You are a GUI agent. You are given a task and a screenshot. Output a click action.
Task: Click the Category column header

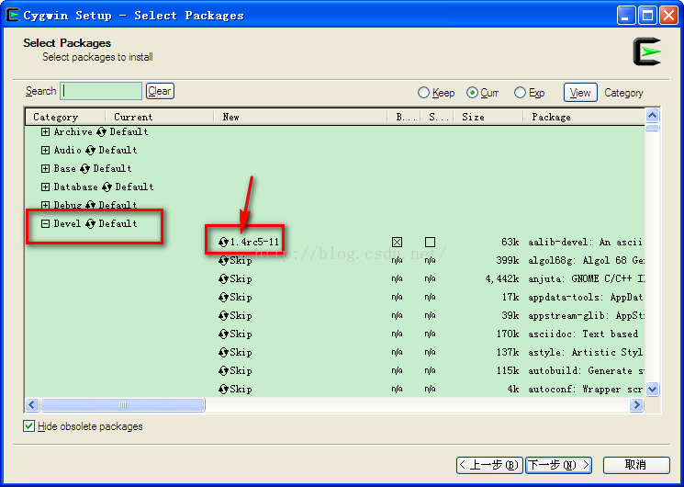65,117
